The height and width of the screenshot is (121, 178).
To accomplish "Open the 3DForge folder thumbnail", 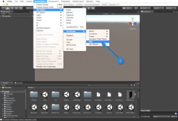I will pyautogui.click(x=34, y=94).
